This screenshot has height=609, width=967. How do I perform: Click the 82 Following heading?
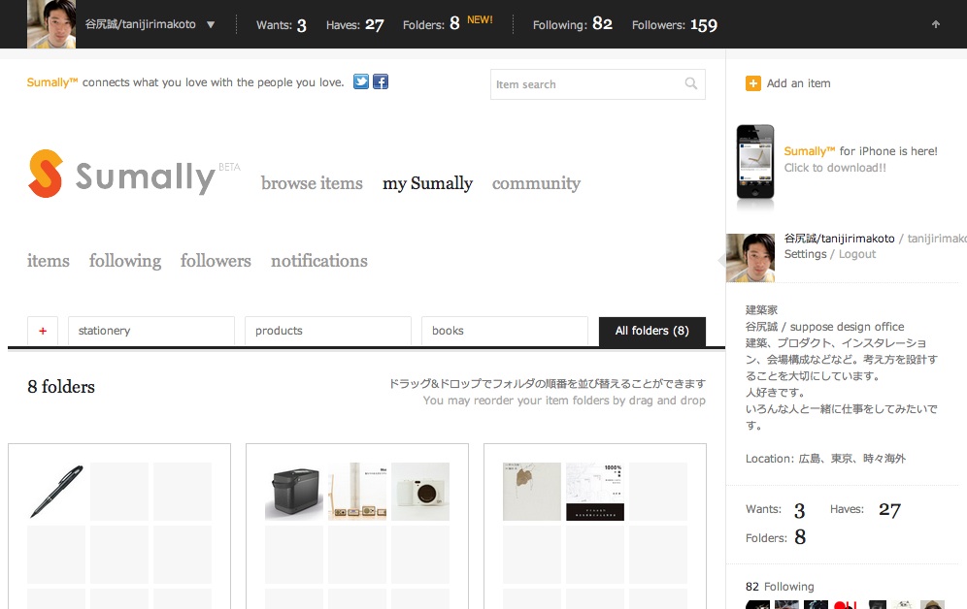780,587
